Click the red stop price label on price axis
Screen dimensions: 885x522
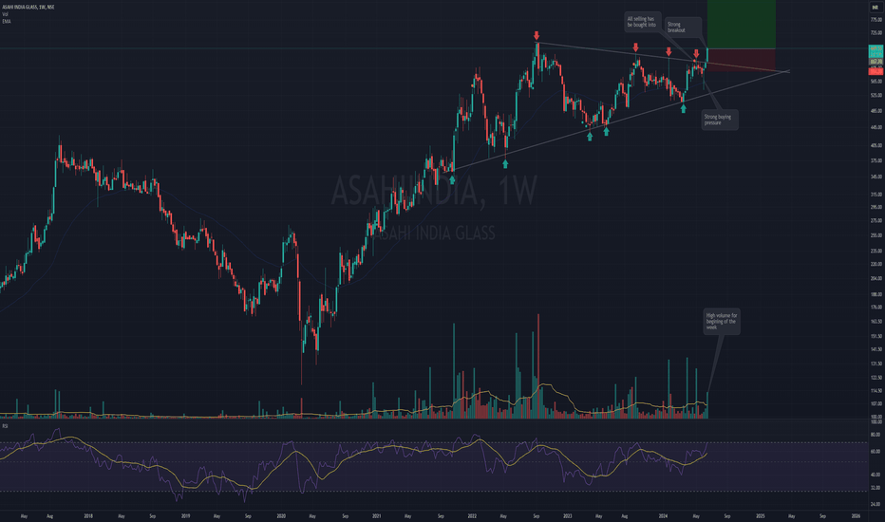pos(876,72)
